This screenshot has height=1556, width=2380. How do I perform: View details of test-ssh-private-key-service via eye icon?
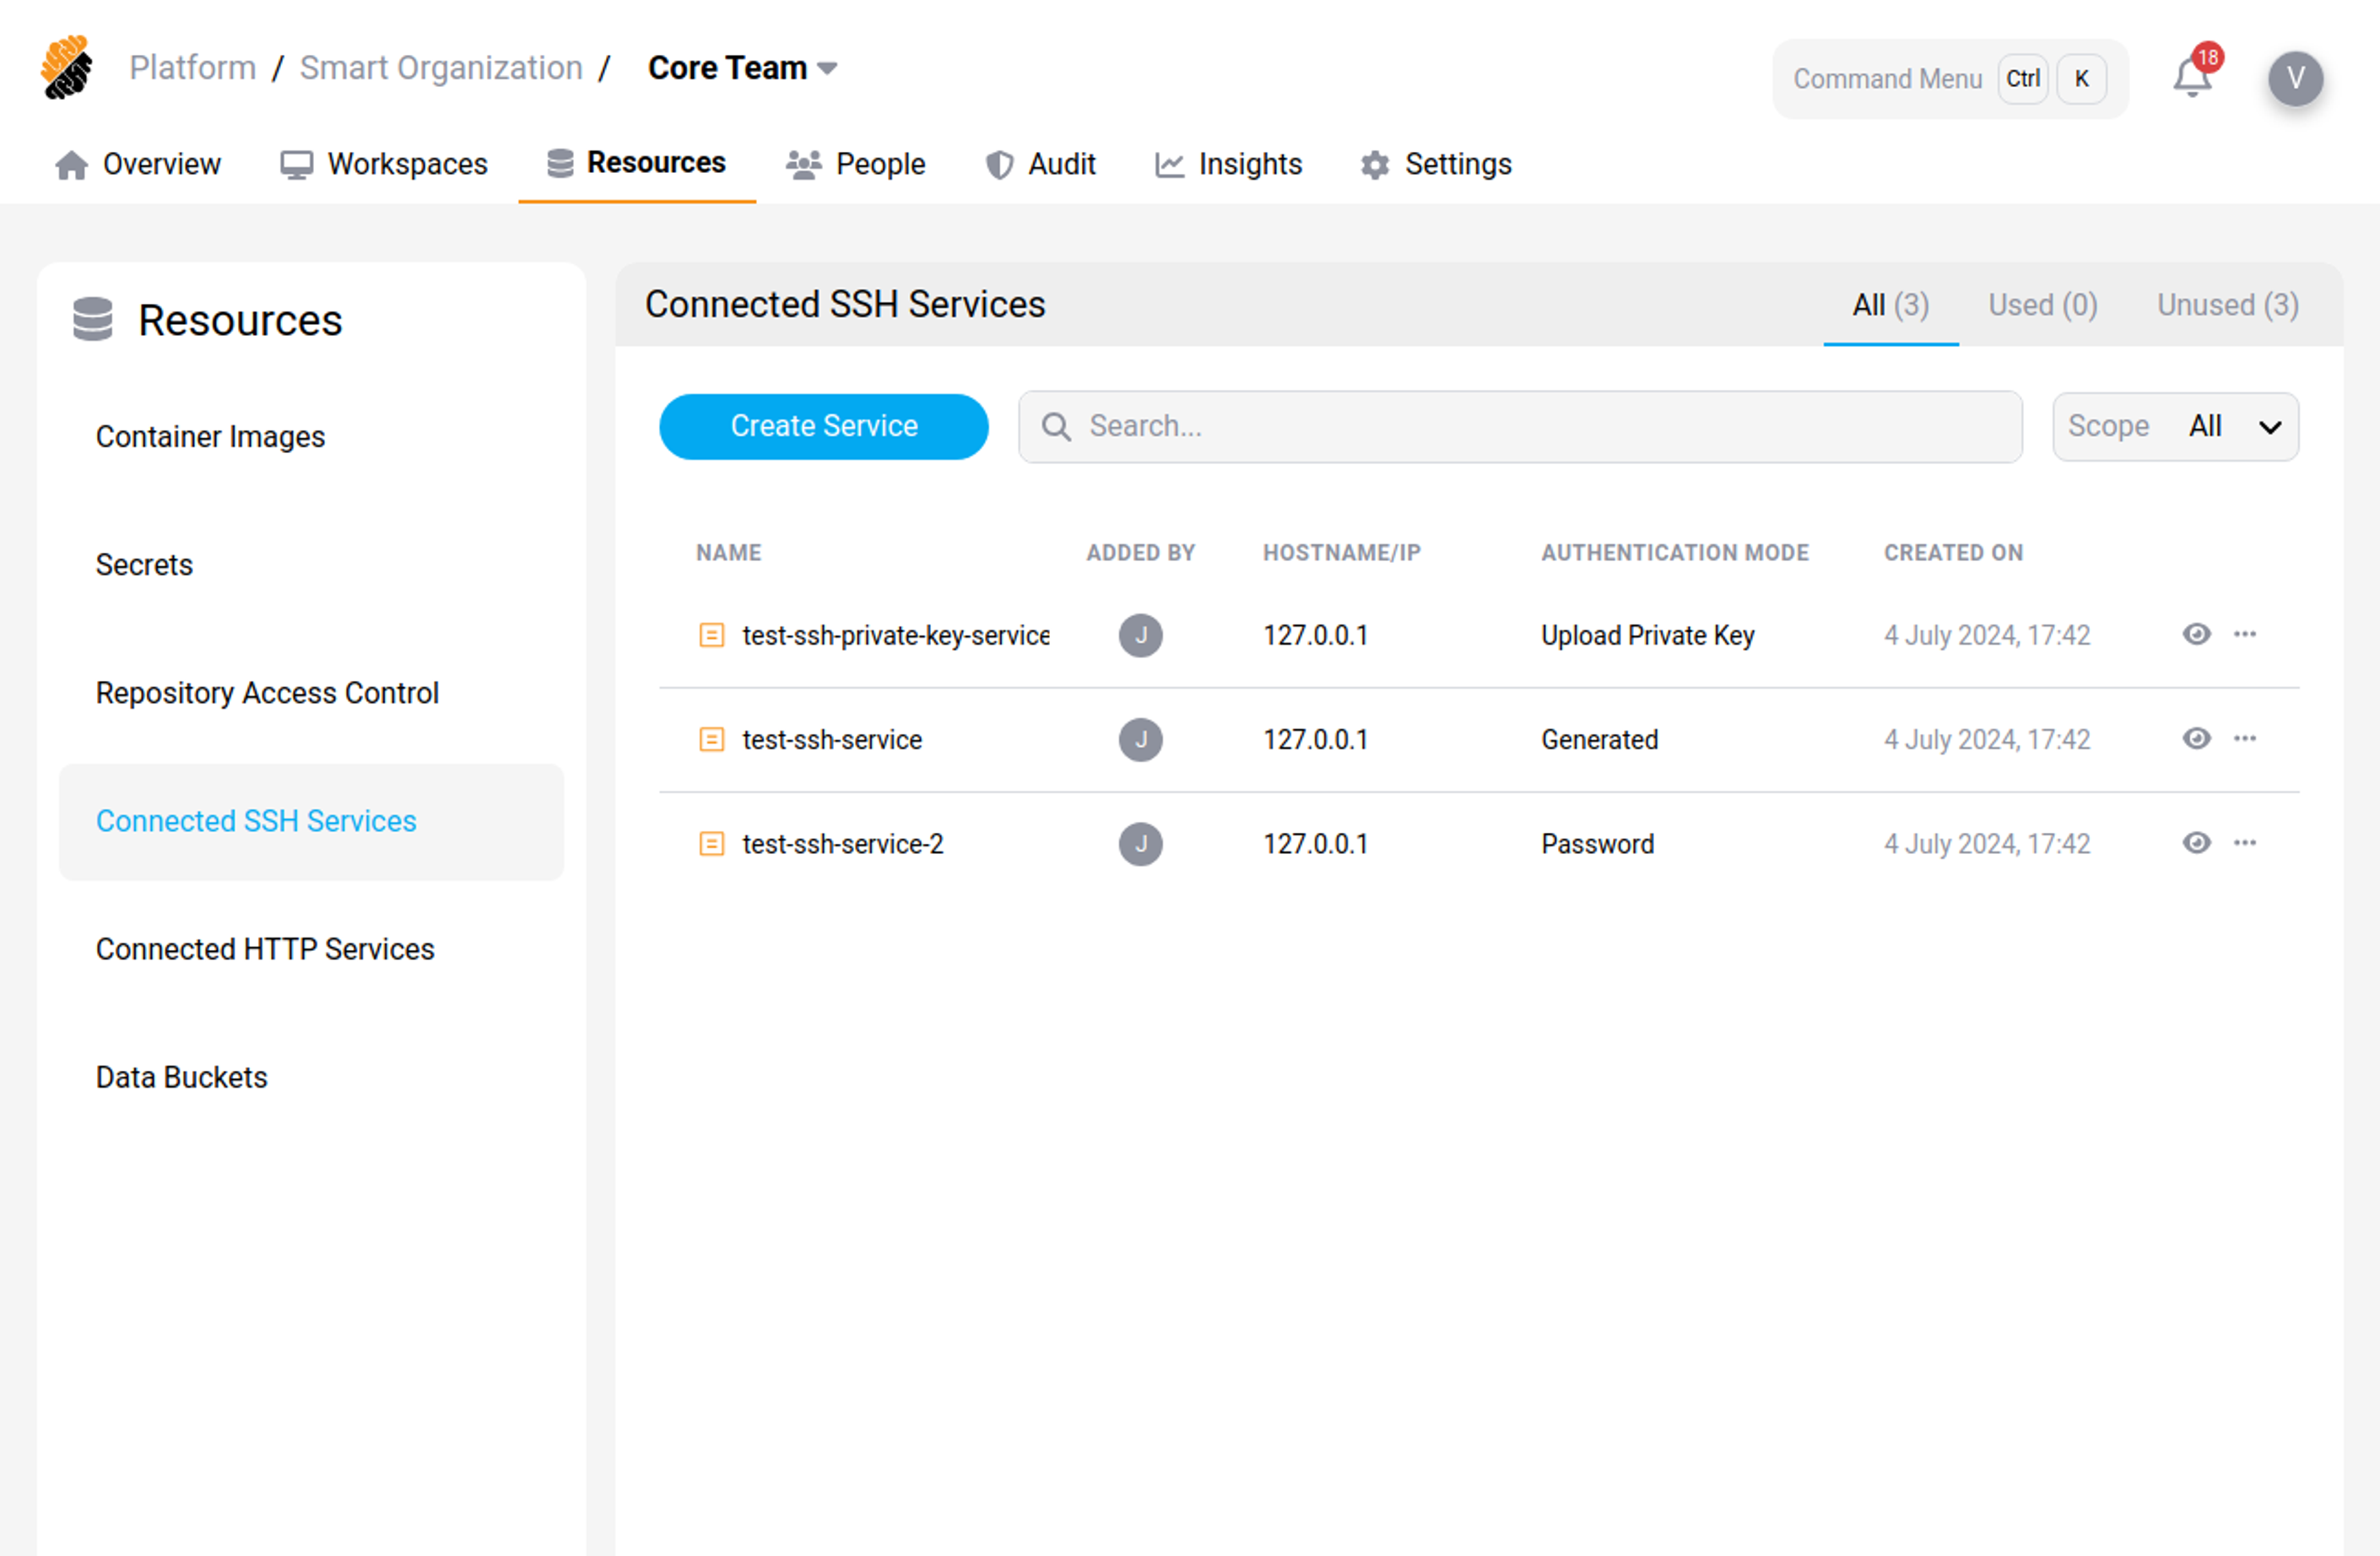coord(2196,634)
